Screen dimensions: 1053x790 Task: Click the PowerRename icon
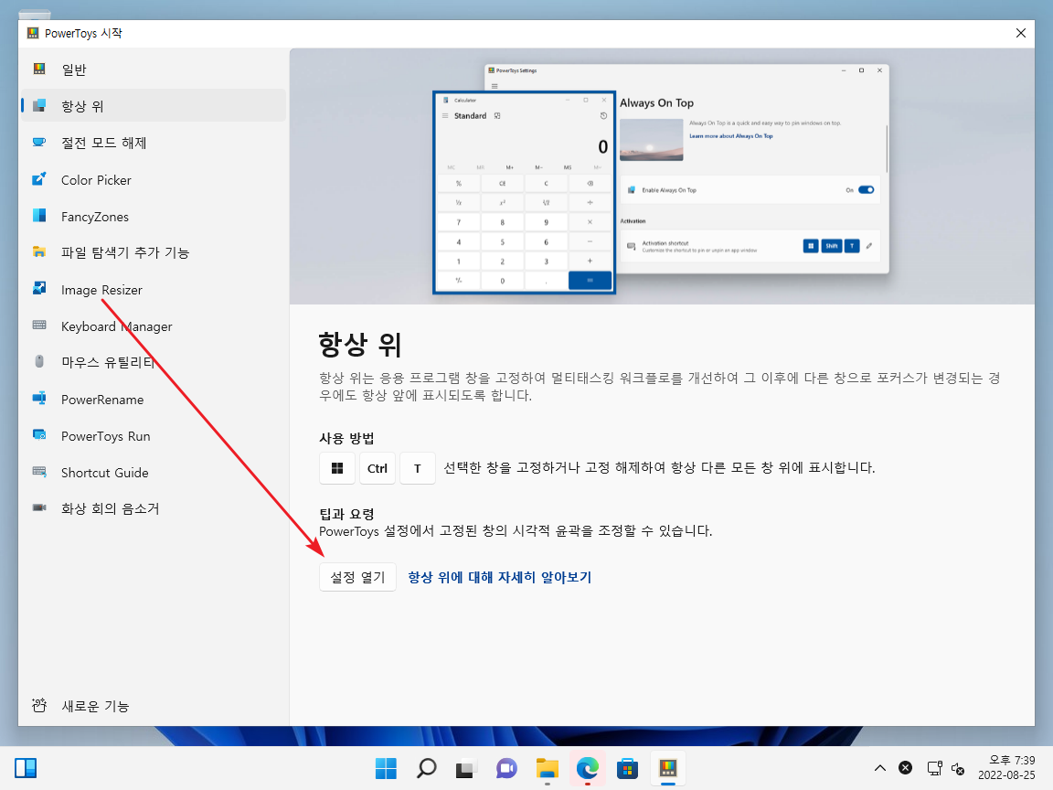pyautogui.click(x=39, y=399)
